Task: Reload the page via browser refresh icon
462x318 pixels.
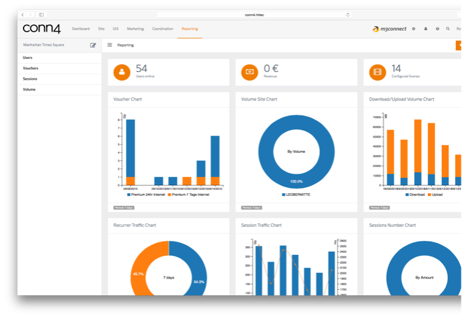Action: [348, 15]
